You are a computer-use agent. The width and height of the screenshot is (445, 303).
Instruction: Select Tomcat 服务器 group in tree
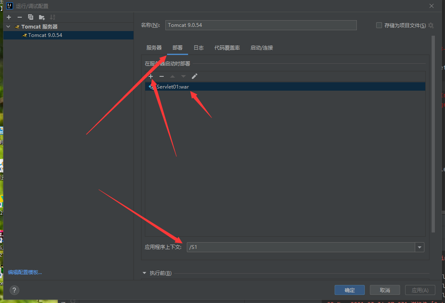click(39, 27)
